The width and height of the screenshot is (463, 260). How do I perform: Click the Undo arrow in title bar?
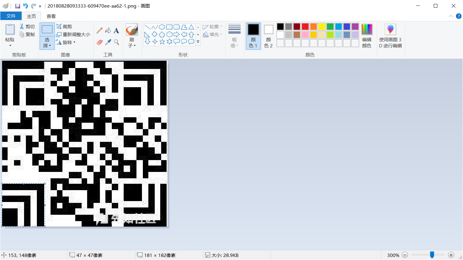[x=26, y=6]
